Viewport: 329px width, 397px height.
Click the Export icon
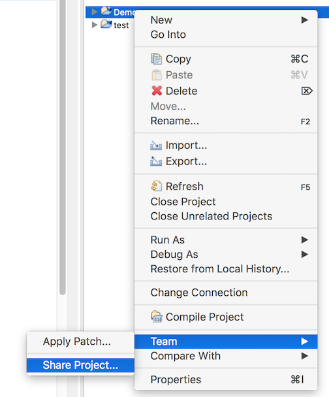156,161
